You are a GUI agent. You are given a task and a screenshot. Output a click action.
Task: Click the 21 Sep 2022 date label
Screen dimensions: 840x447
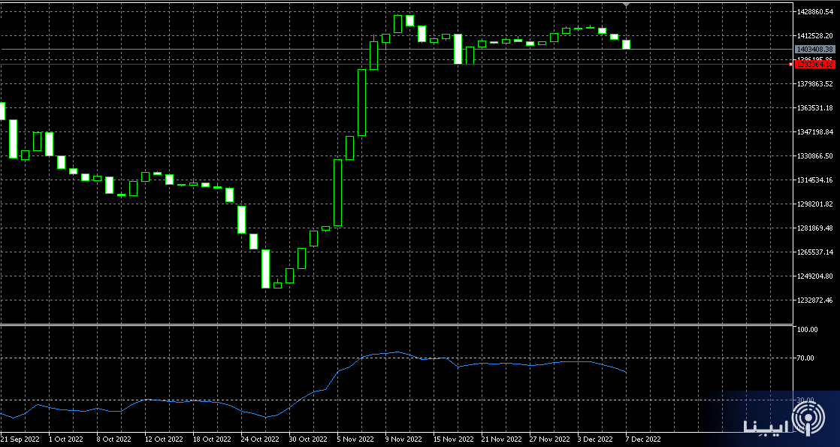pos(20,438)
